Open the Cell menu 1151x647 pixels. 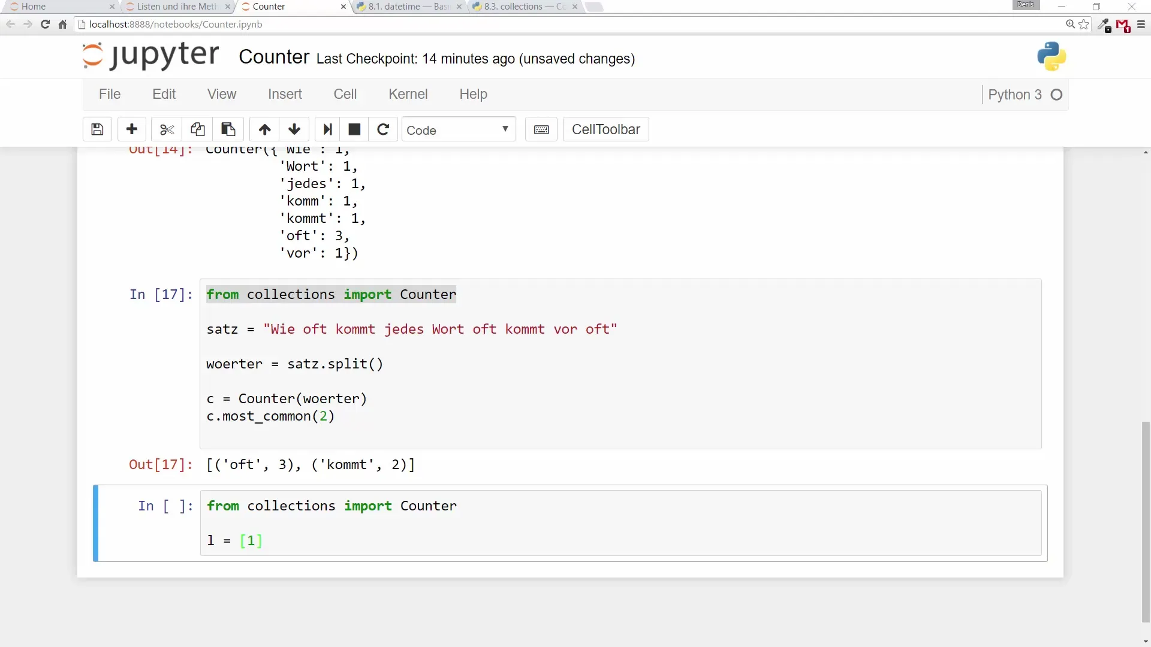tap(345, 94)
